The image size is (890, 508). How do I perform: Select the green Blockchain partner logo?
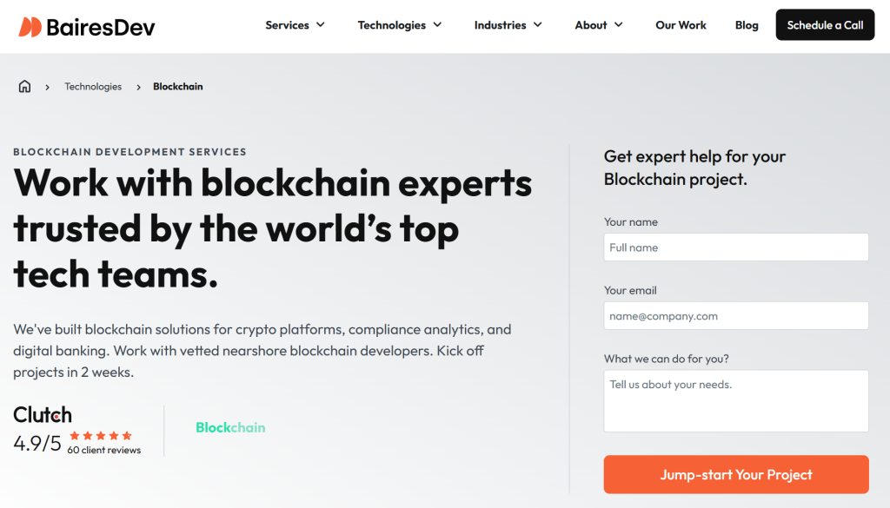coord(230,428)
